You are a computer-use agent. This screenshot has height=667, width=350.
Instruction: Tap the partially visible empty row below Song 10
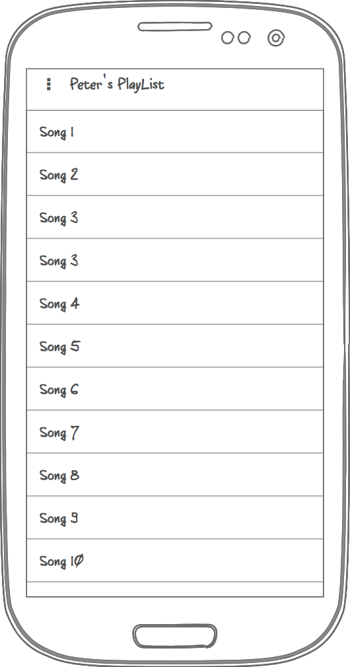coord(175,589)
